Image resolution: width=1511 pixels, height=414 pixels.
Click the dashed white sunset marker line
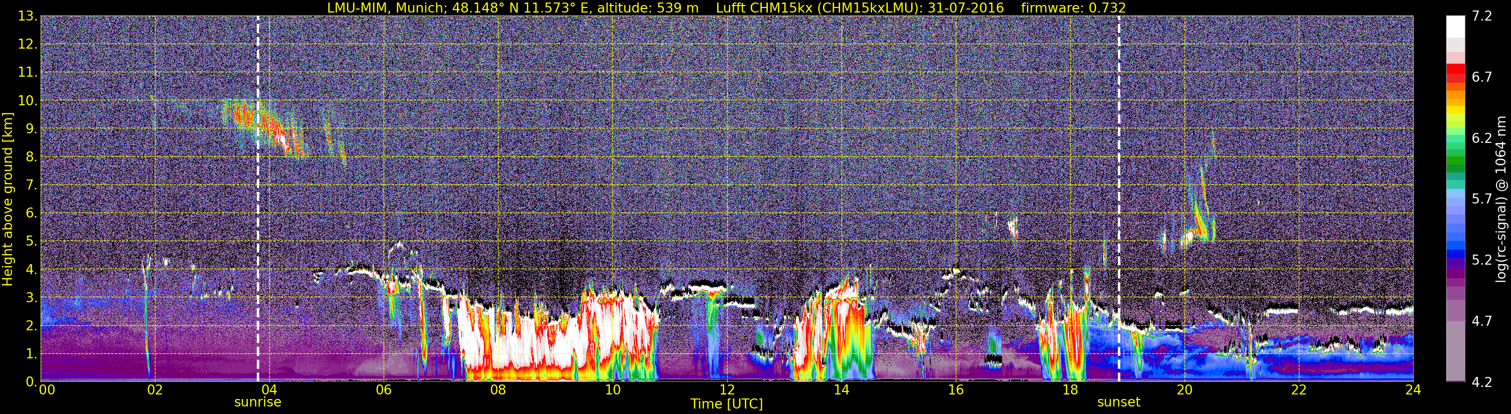pos(1119,199)
